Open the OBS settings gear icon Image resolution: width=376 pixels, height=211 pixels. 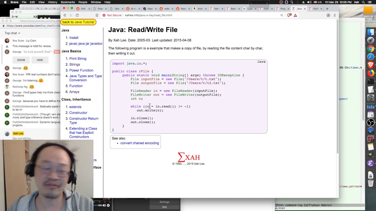[x=108, y=205]
